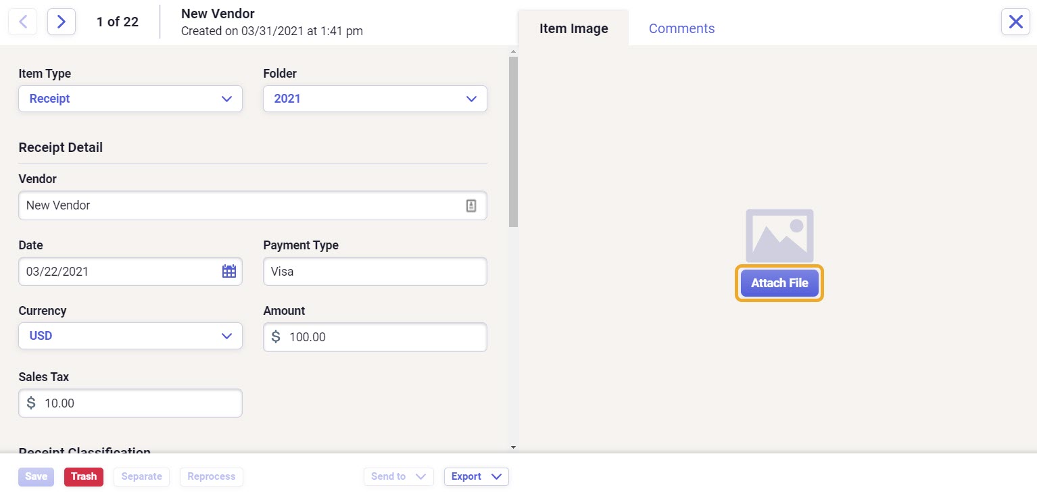Expand the Send to options
The image size is (1037, 498).
(398, 476)
